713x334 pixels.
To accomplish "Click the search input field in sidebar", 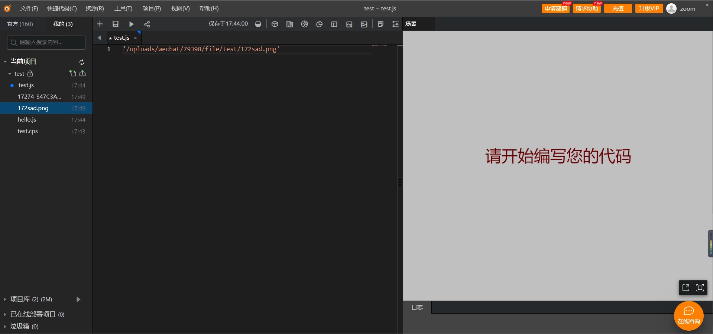I will click(x=46, y=42).
